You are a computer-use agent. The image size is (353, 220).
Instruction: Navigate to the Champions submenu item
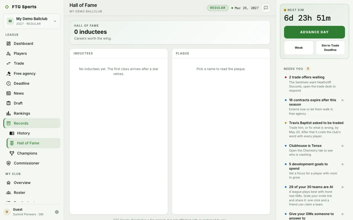point(33,153)
